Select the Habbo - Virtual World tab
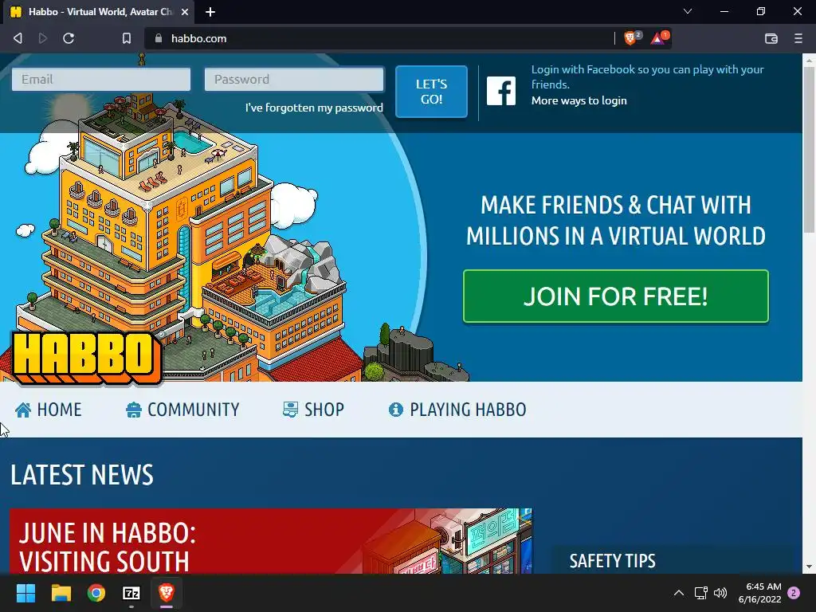Image resolution: width=816 pixels, height=612 pixels. 99,12
